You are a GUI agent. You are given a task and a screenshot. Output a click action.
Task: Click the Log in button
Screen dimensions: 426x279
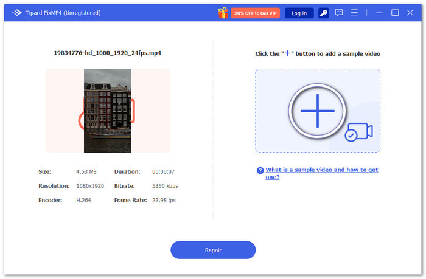[299, 13]
